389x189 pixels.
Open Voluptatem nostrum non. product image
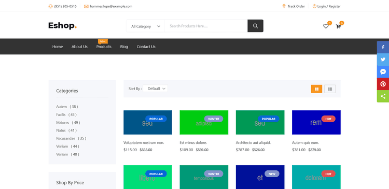(x=148, y=122)
